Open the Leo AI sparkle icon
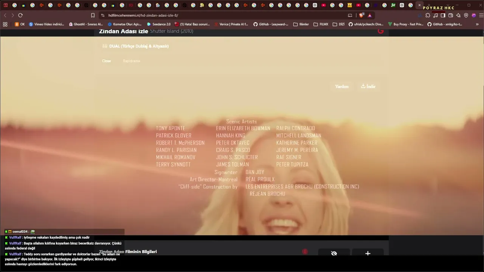The height and width of the screenshot is (272, 484). pyautogui.click(x=458, y=15)
